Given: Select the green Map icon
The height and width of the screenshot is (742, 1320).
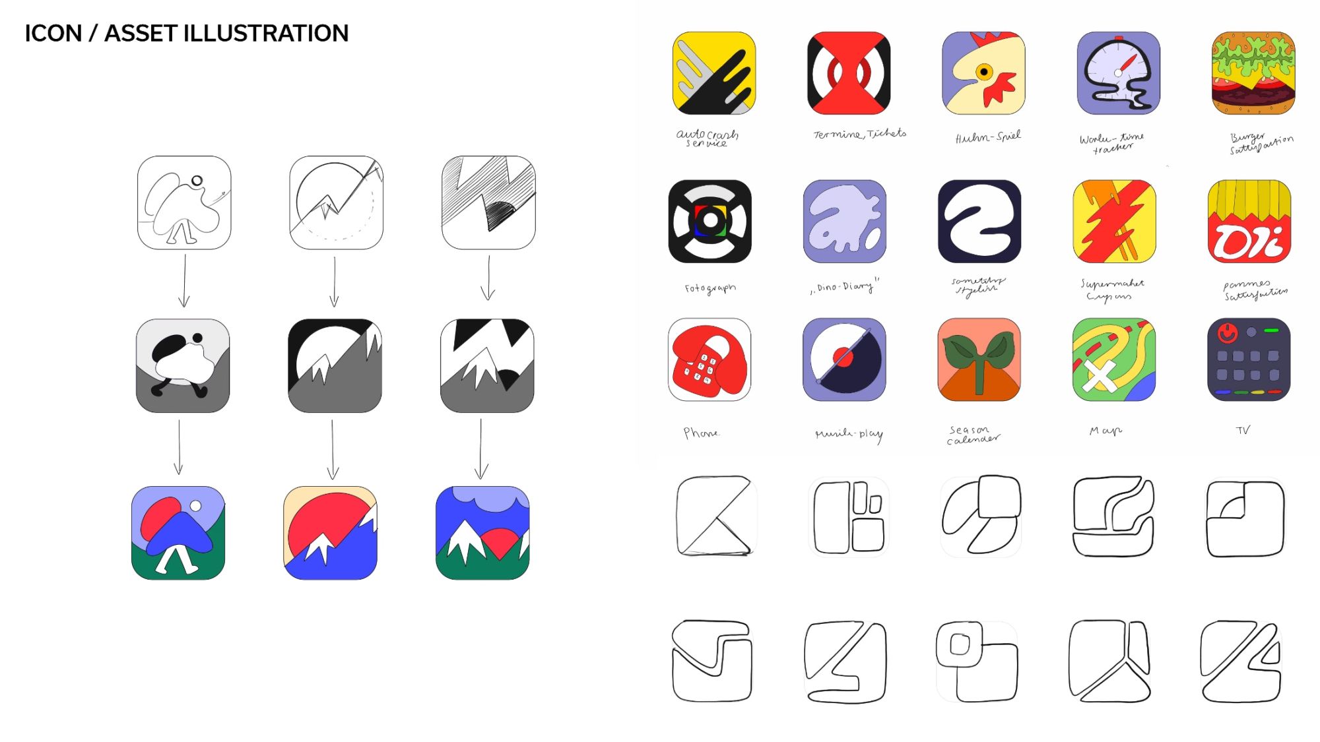Looking at the screenshot, I should pos(1114,359).
